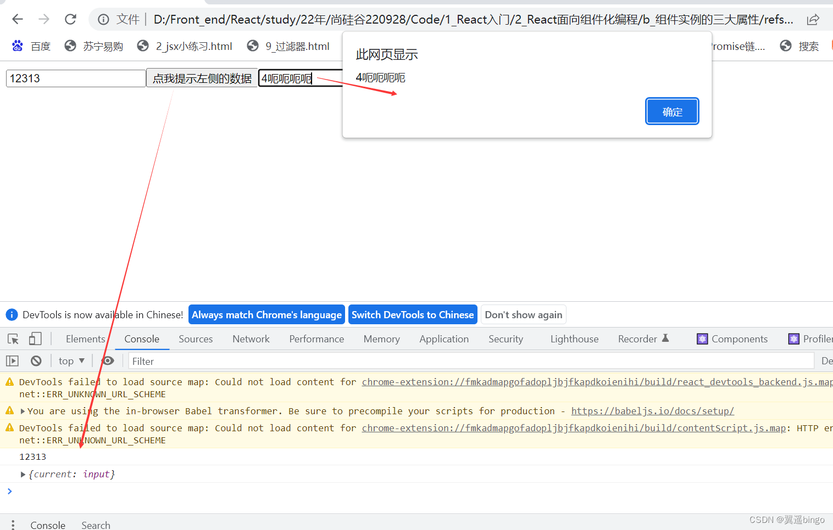Switch to the Security tab

pyautogui.click(x=506, y=339)
